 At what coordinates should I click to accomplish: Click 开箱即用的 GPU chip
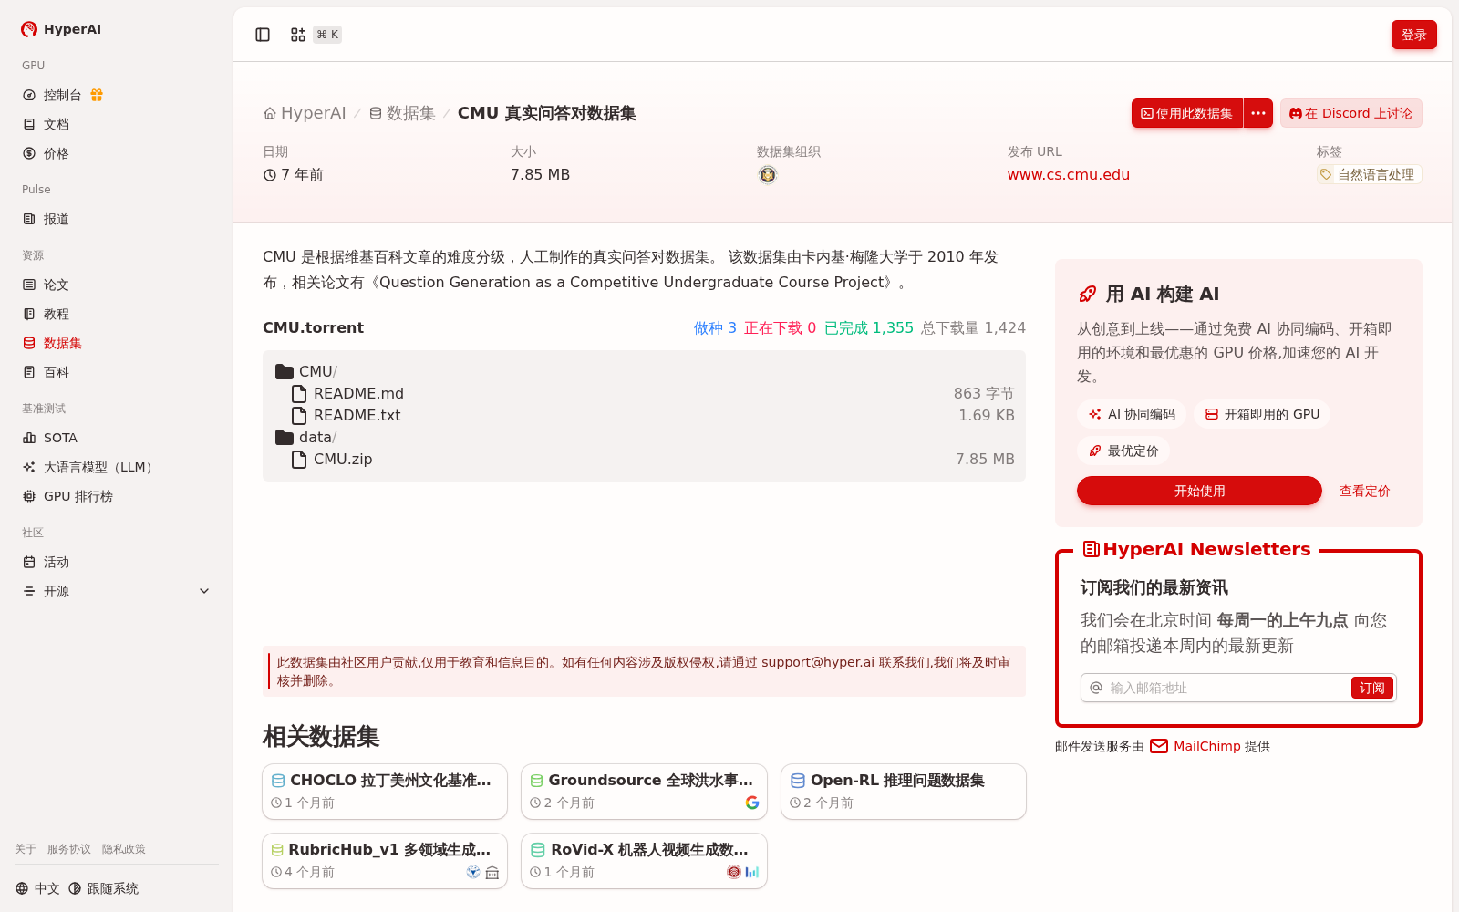pos(1262,414)
